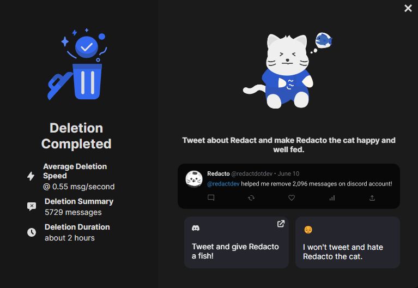Open tweet analytics bar chart icon
Image resolution: width=418 pixels, height=288 pixels.
[x=332, y=198]
